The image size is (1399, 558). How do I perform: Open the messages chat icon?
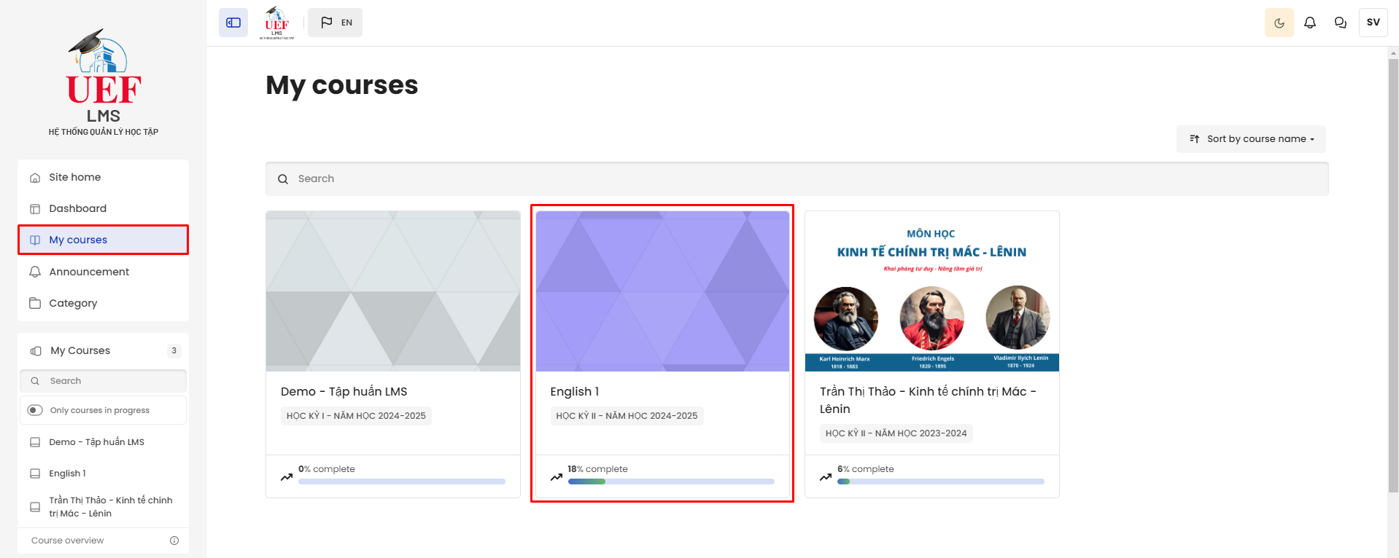1341,23
